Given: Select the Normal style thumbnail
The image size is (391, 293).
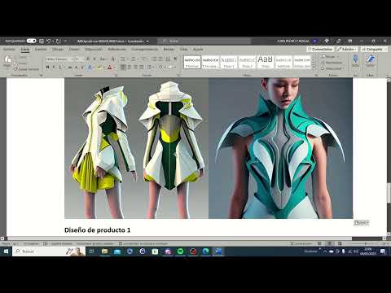Looking at the screenshot, I should click(x=192, y=62).
